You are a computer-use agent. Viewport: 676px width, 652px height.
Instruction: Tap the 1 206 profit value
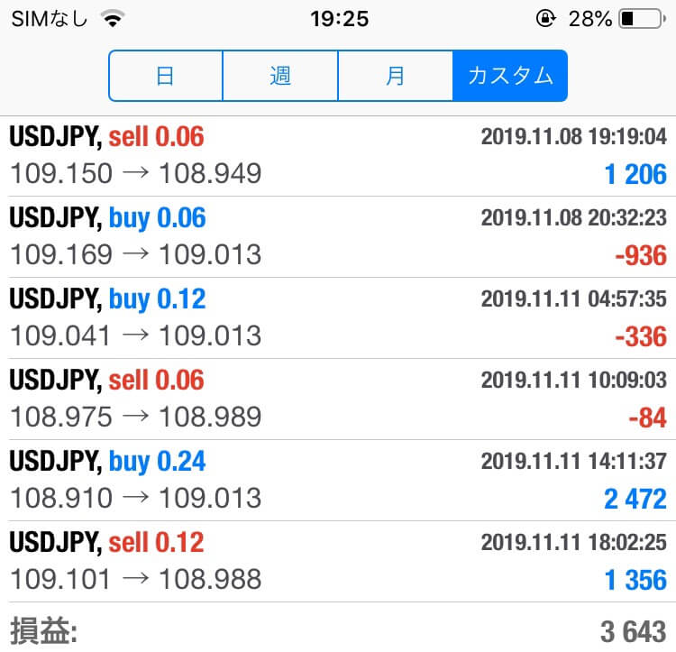[635, 174]
